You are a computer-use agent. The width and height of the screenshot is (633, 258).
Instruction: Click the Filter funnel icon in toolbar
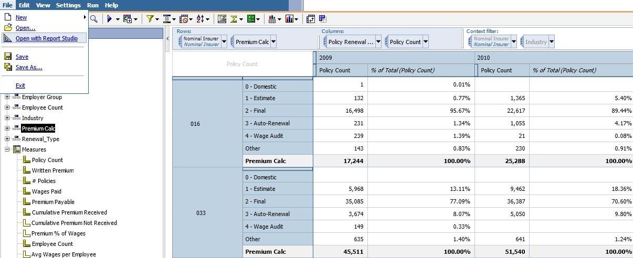(x=150, y=19)
